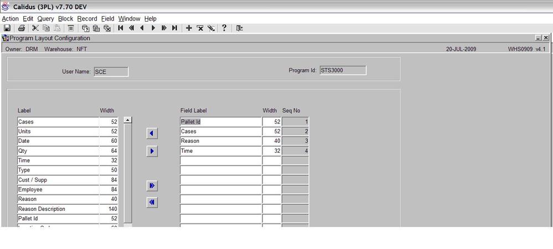This screenshot has width=553, height=249.
Task: Open the Record menu
Action: tap(87, 19)
